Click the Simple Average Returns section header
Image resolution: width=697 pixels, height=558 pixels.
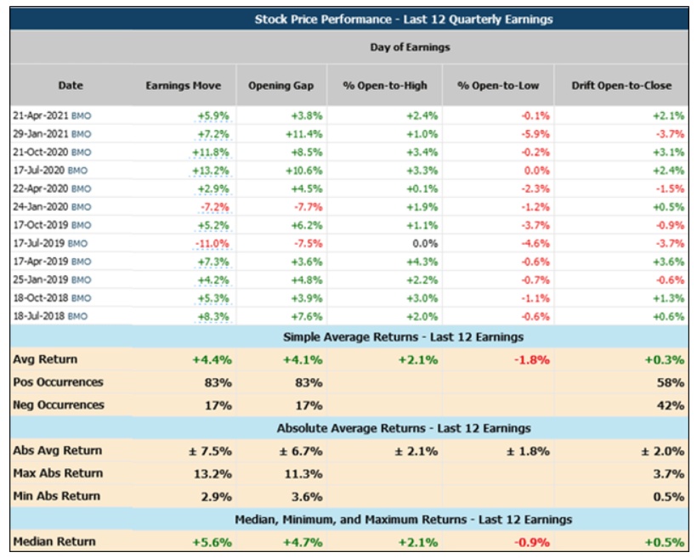point(404,337)
